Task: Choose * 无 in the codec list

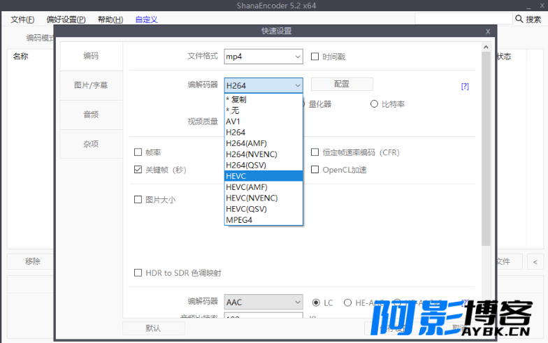Action: [x=264, y=110]
